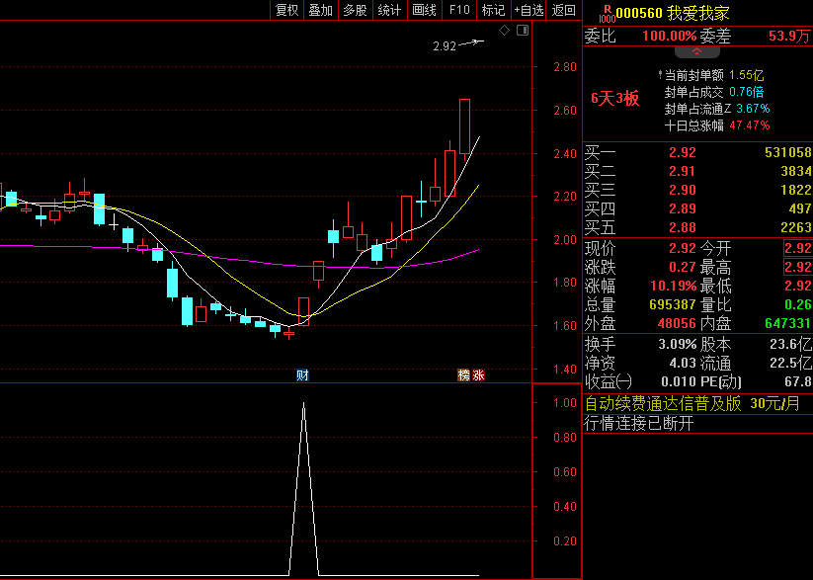This screenshot has width=813, height=580.
Task: Click the R 1000 margin badge icon
Action: [608, 15]
